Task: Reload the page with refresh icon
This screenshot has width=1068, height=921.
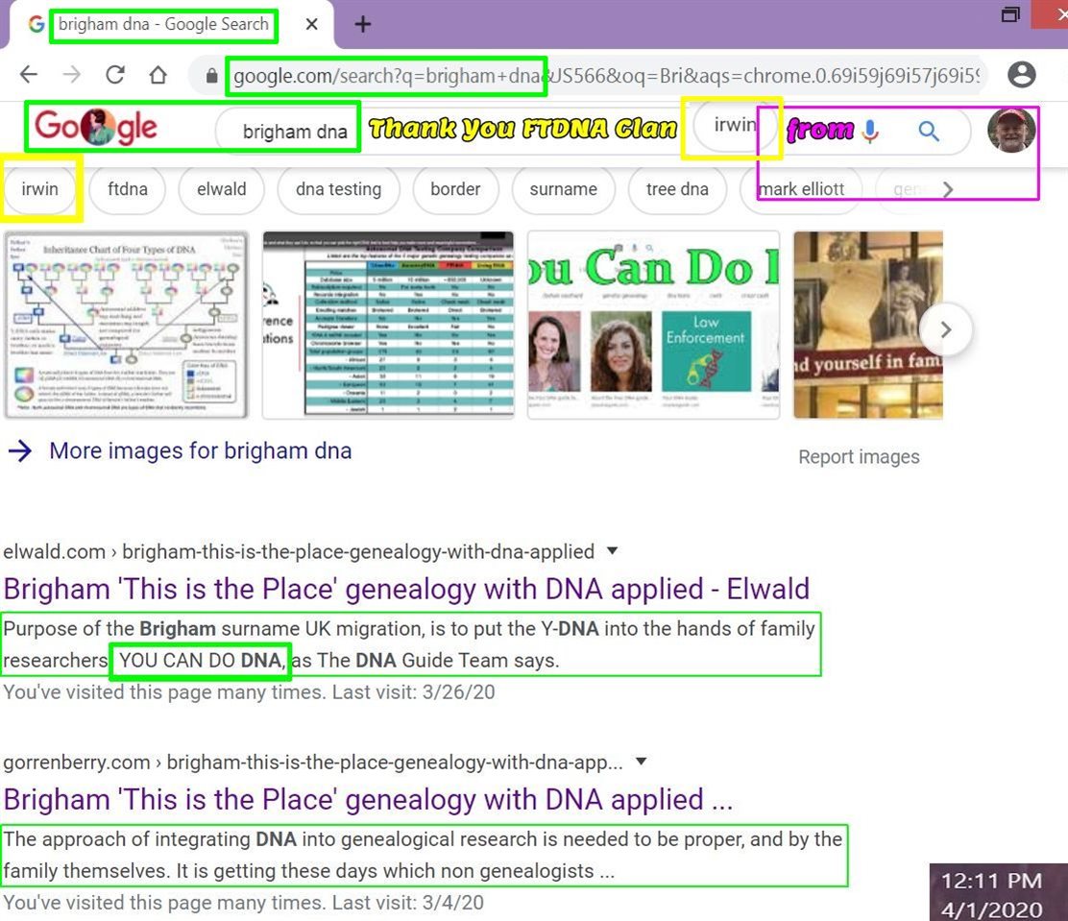Action: [x=115, y=75]
